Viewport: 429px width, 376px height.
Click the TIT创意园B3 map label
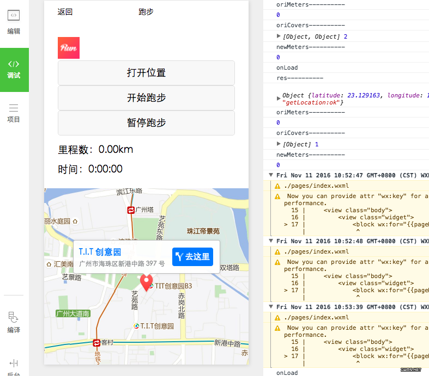click(173, 286)
